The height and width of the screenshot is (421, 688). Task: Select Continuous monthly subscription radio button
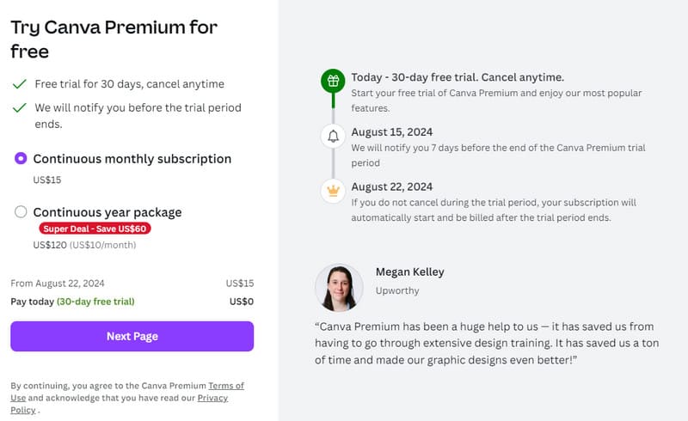21,159
